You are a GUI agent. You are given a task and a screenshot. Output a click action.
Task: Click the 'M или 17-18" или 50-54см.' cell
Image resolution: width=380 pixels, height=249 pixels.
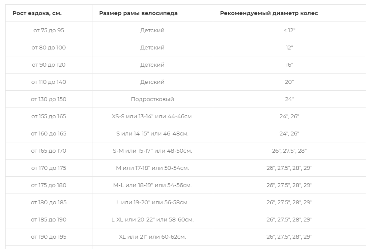pyautogui.click(x=153, y=168)
